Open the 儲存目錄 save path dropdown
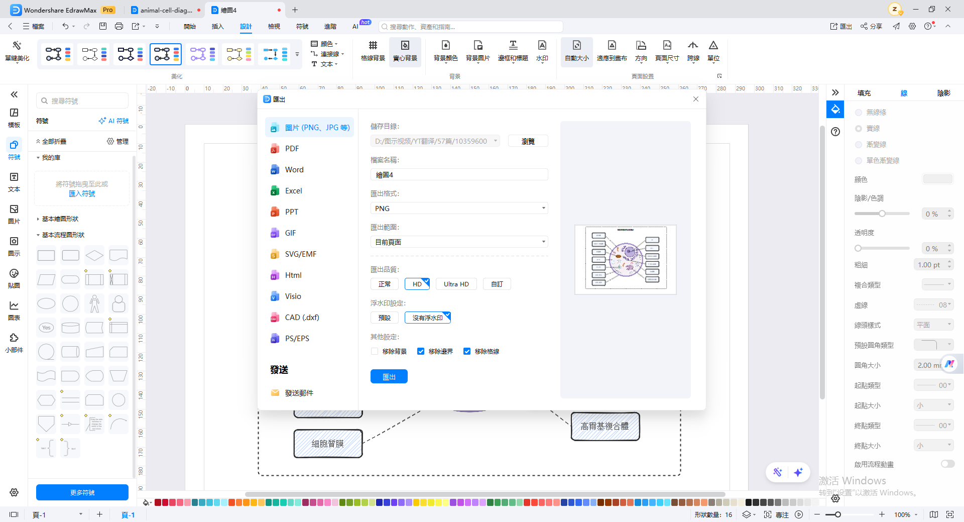 (435, 141)
